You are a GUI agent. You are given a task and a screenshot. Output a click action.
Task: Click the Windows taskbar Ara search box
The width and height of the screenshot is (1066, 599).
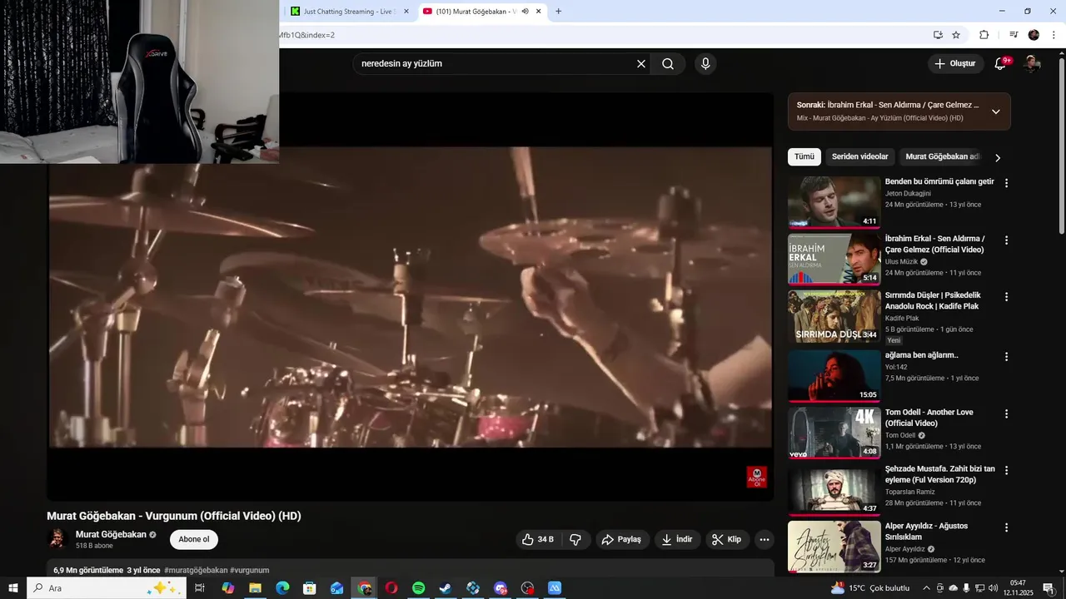107,588
